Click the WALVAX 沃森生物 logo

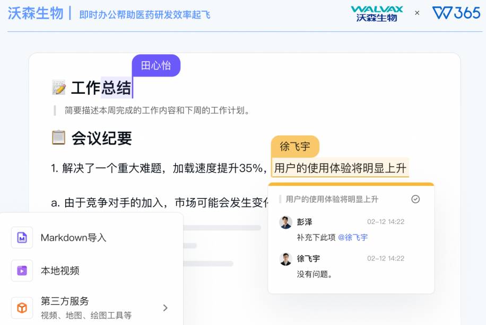click(x=377, y=14)
